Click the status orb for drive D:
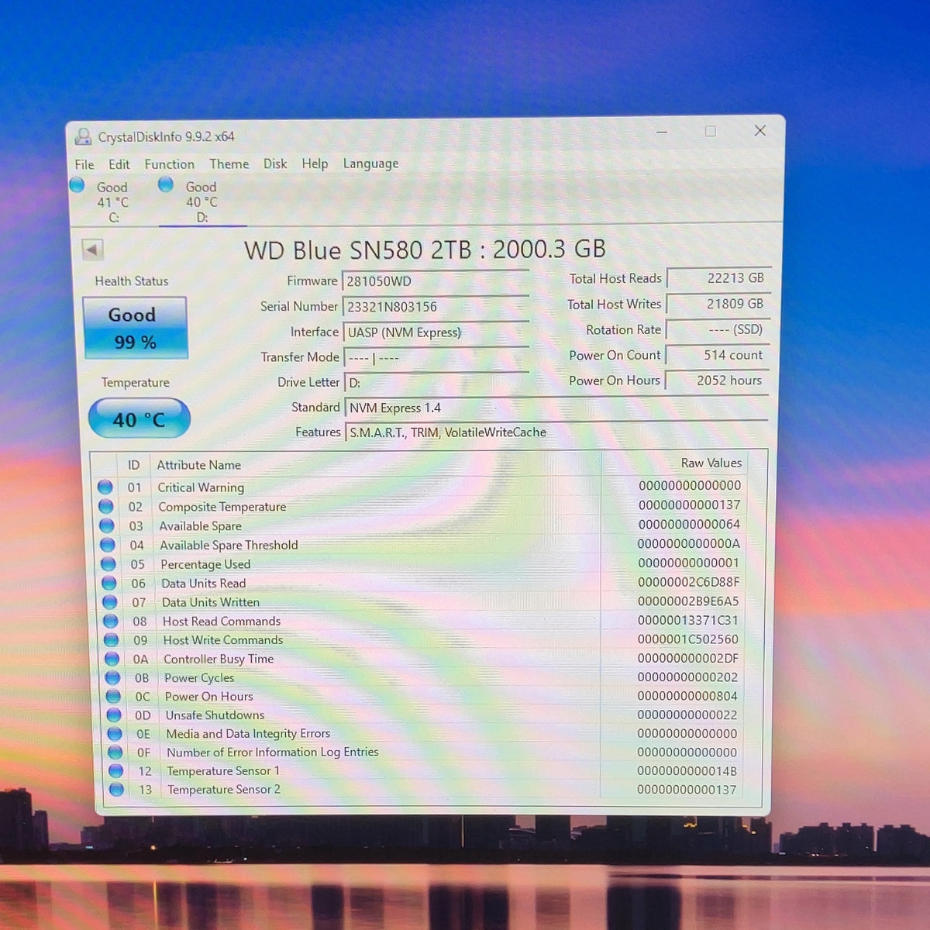 pyautogui.click(x=166, y=184)
